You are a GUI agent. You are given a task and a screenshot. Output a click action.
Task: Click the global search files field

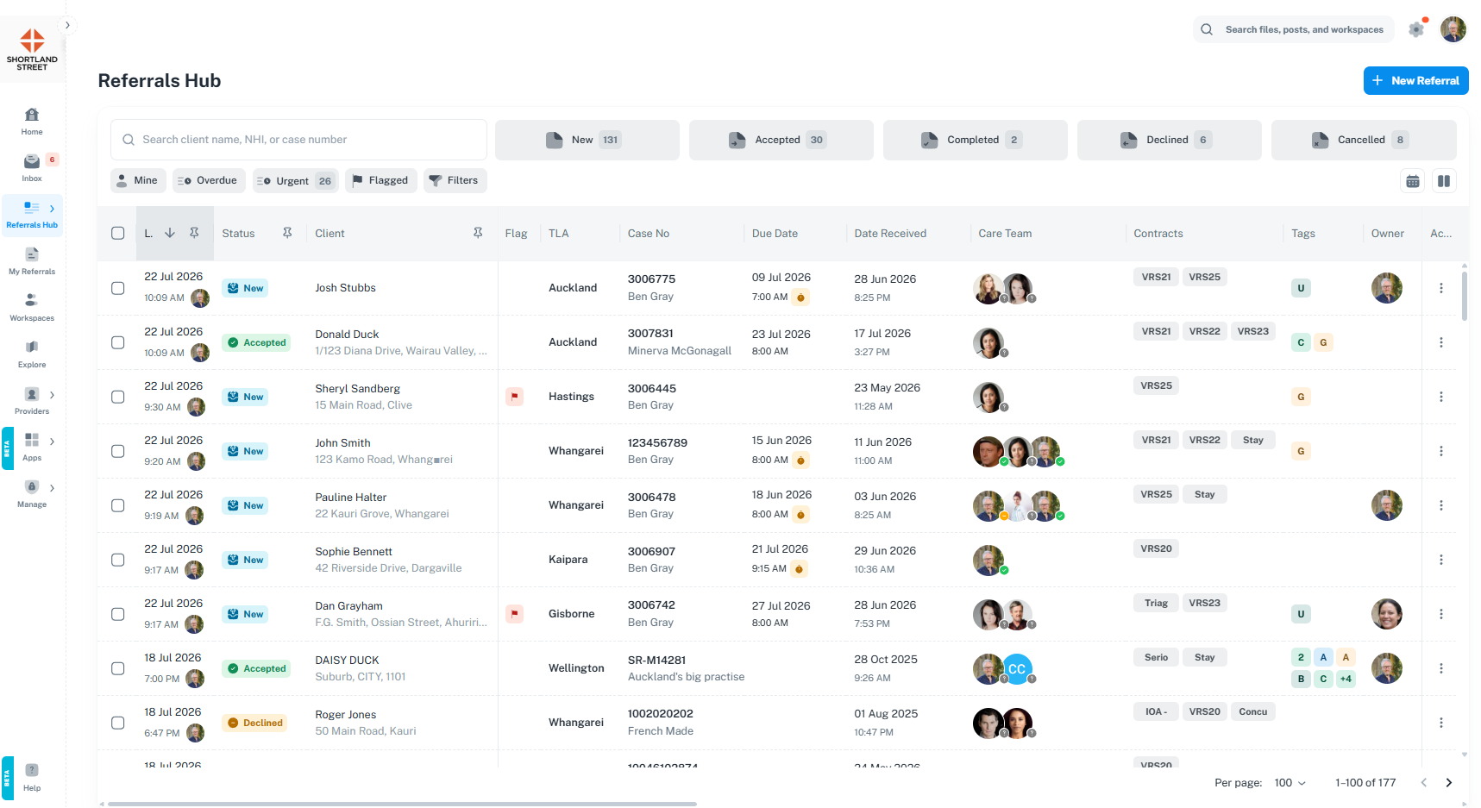click(1294, 29)
